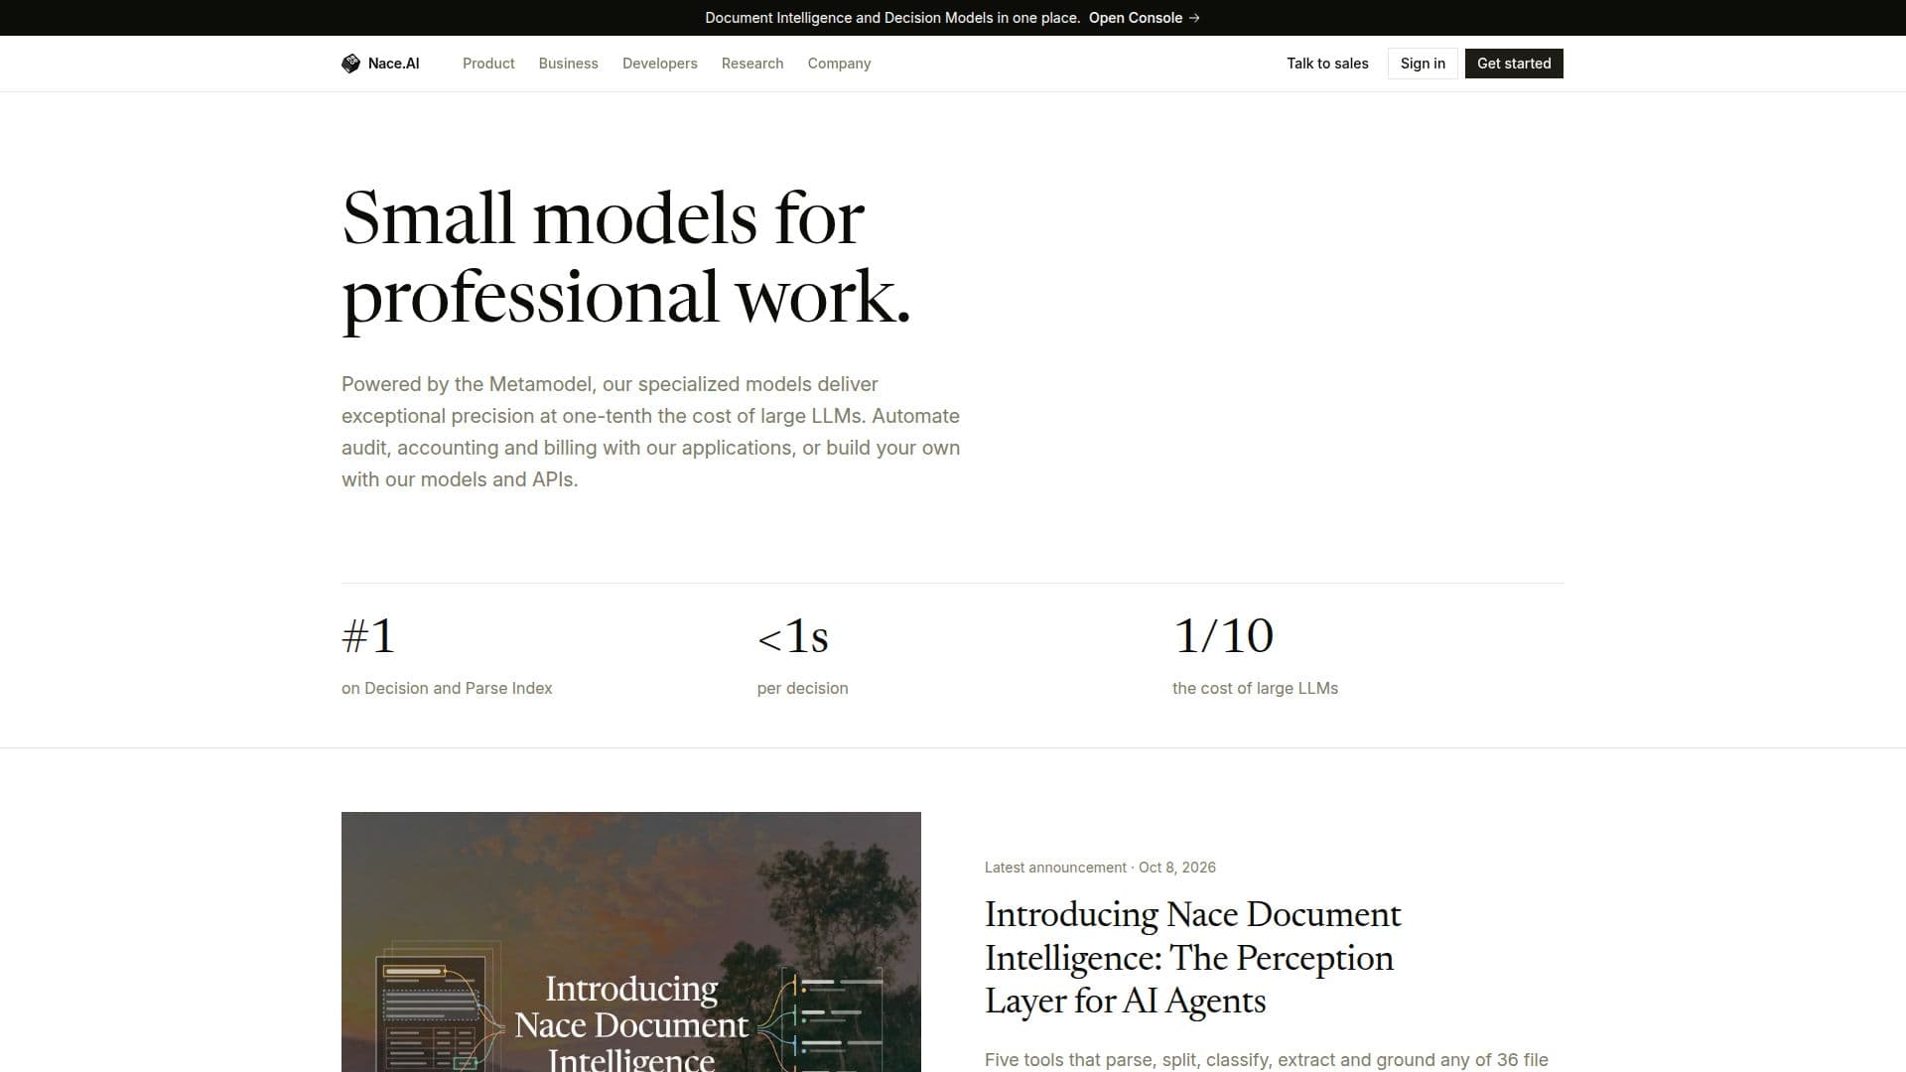This screenshot has width=1906, height=1072.
Task: Click the banner text 'Document Intelligence and Decision Models'
Action: pos(892,18)
